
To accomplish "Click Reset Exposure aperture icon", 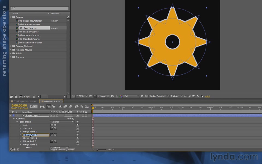I will (202, 96).
